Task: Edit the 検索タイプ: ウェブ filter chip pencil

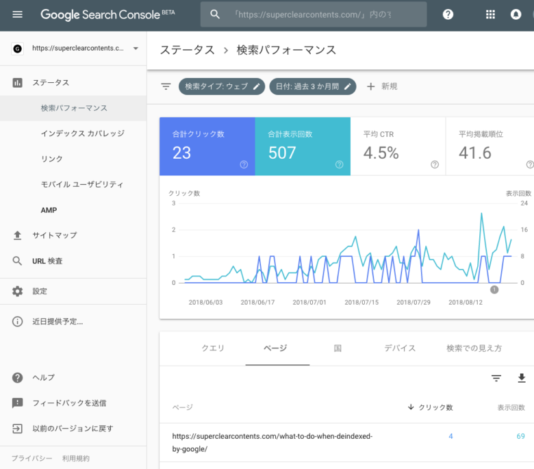Action: point(257,86)
